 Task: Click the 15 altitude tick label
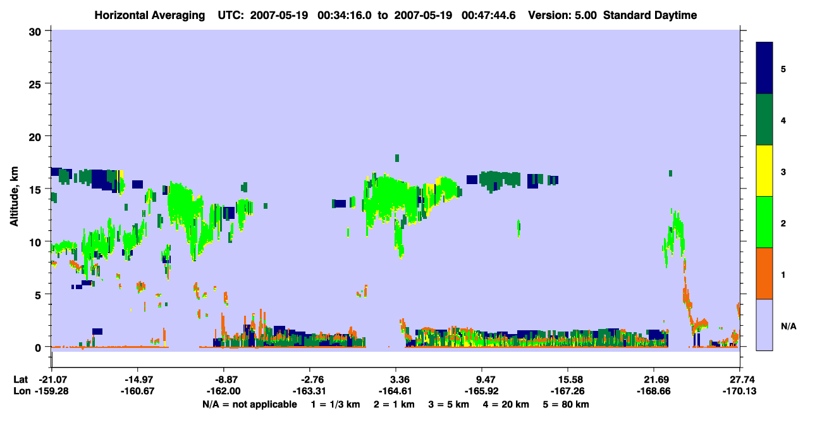coord(37,189)
